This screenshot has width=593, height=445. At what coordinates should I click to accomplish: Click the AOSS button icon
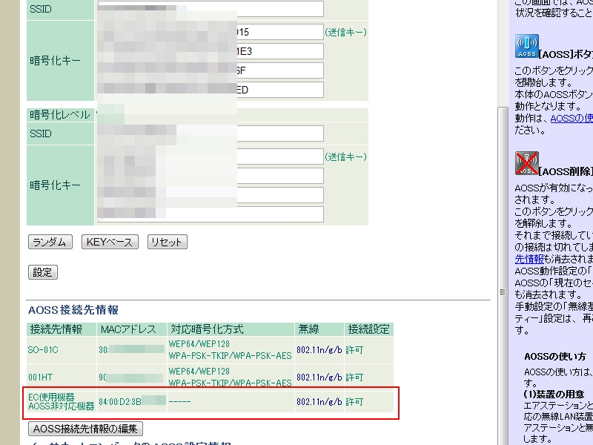coord(526,46)
